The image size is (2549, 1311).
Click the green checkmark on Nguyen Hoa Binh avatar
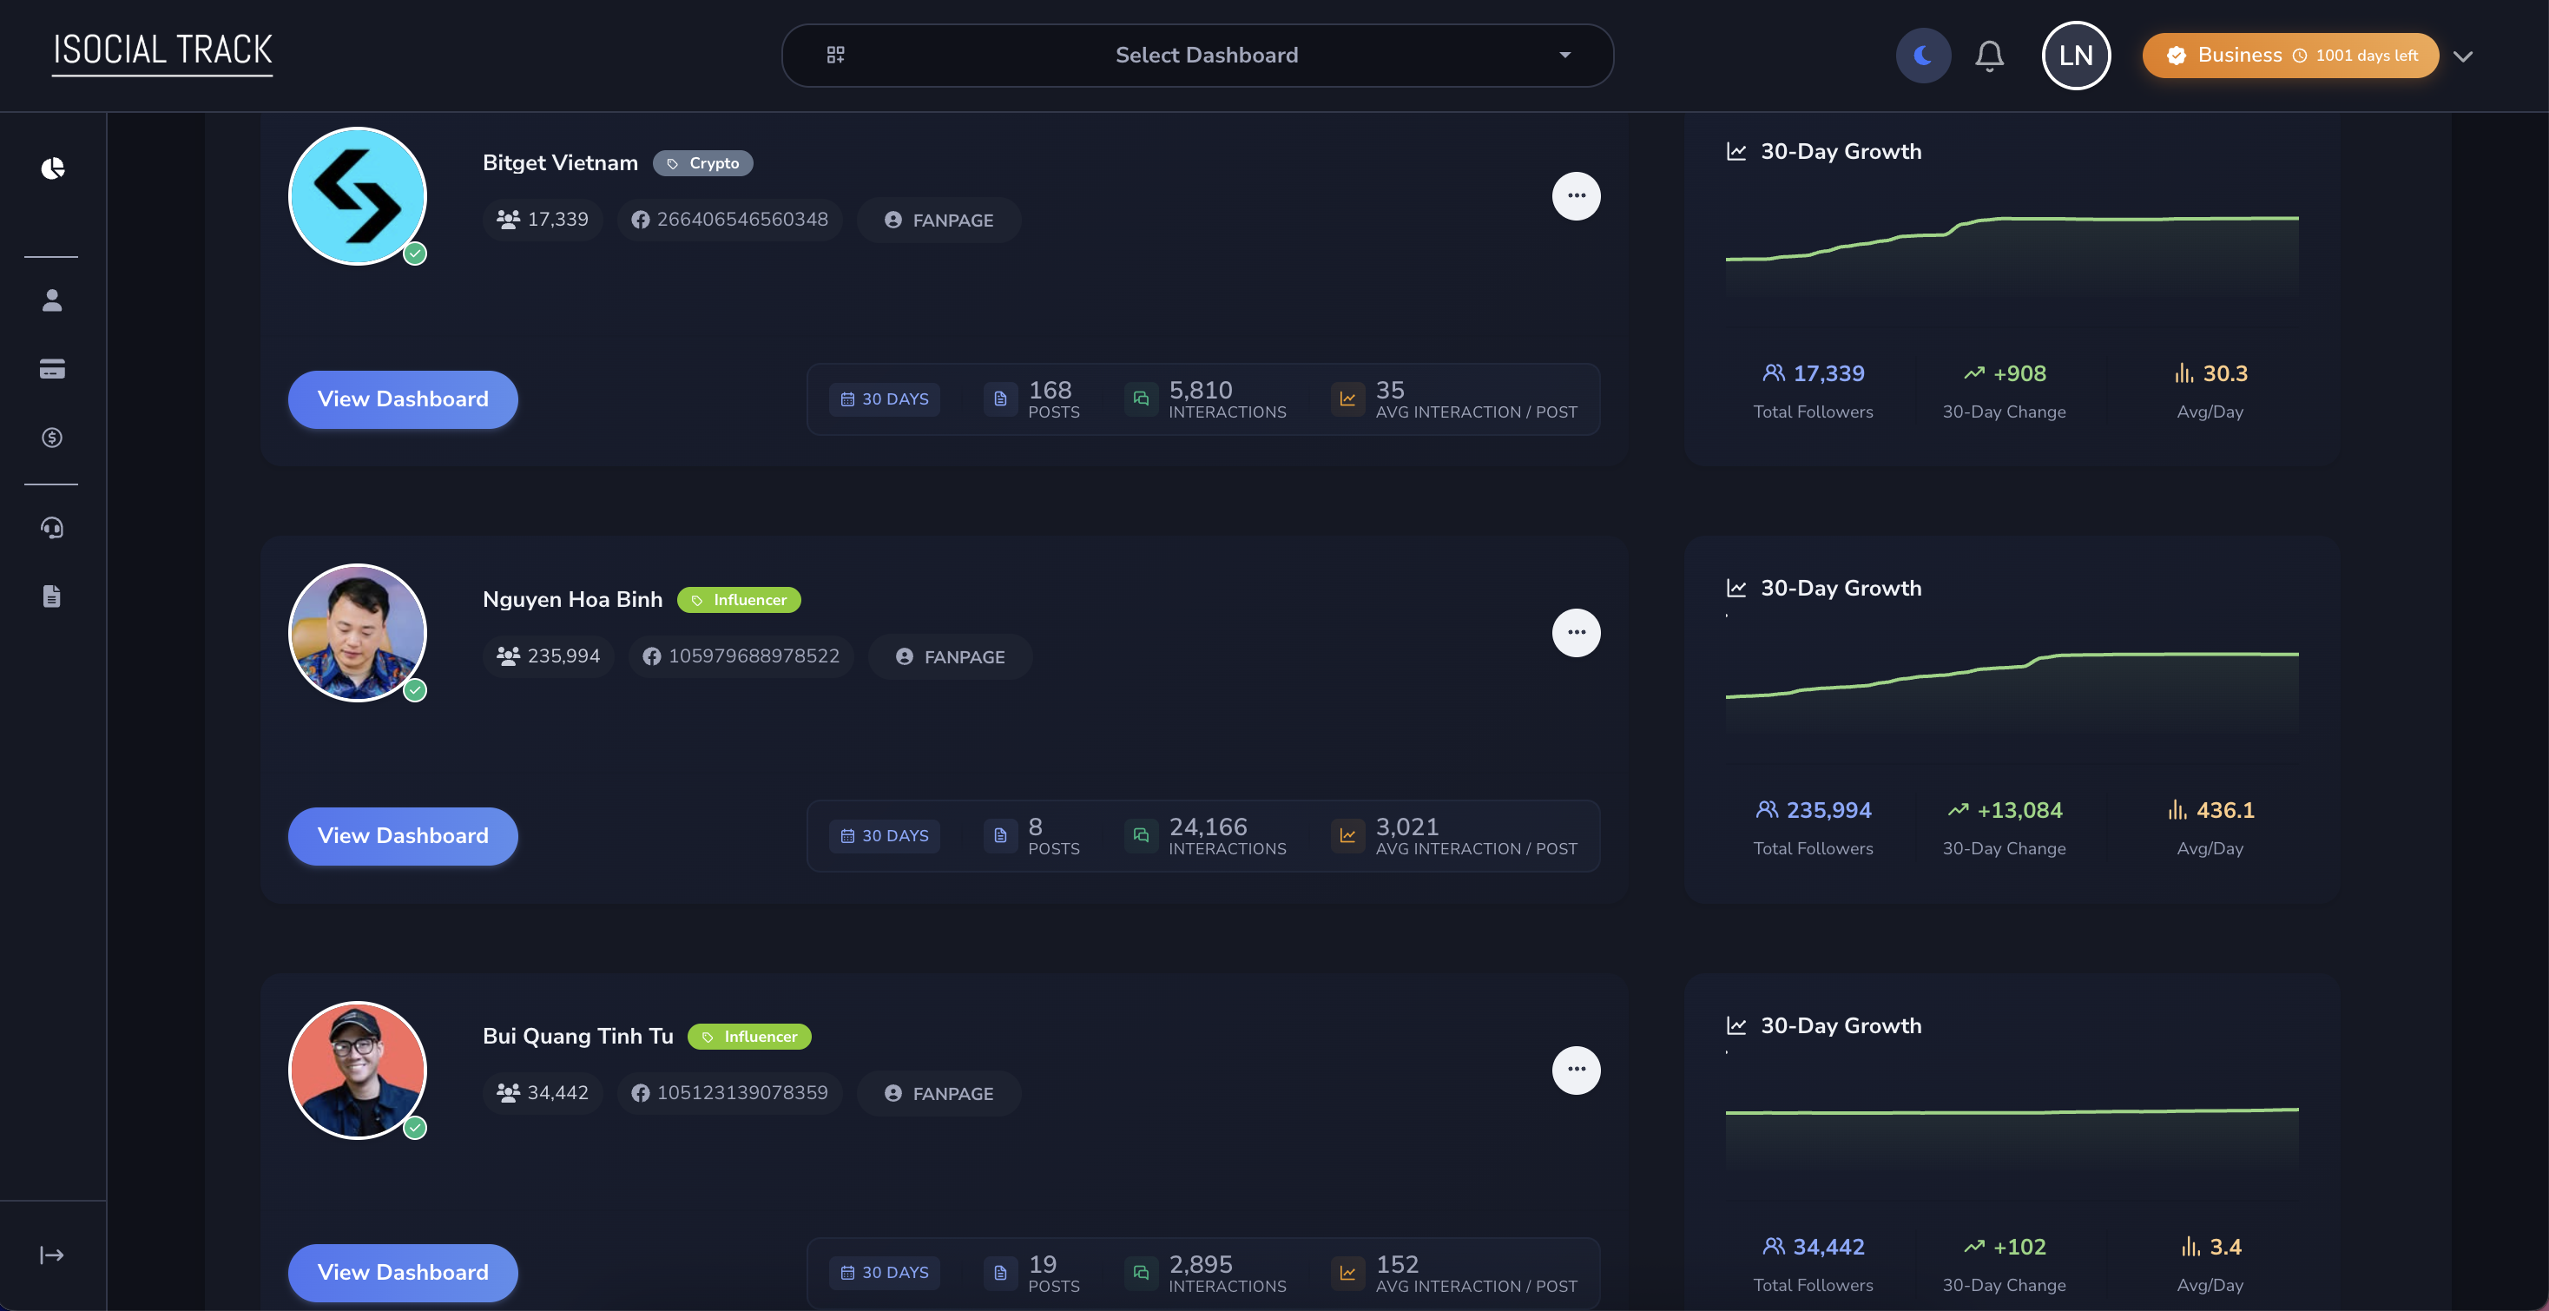(x=416, y=690)
